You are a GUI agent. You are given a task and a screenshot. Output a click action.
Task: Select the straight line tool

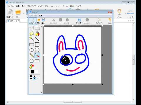pyautogui.click(x=37, y=39)
